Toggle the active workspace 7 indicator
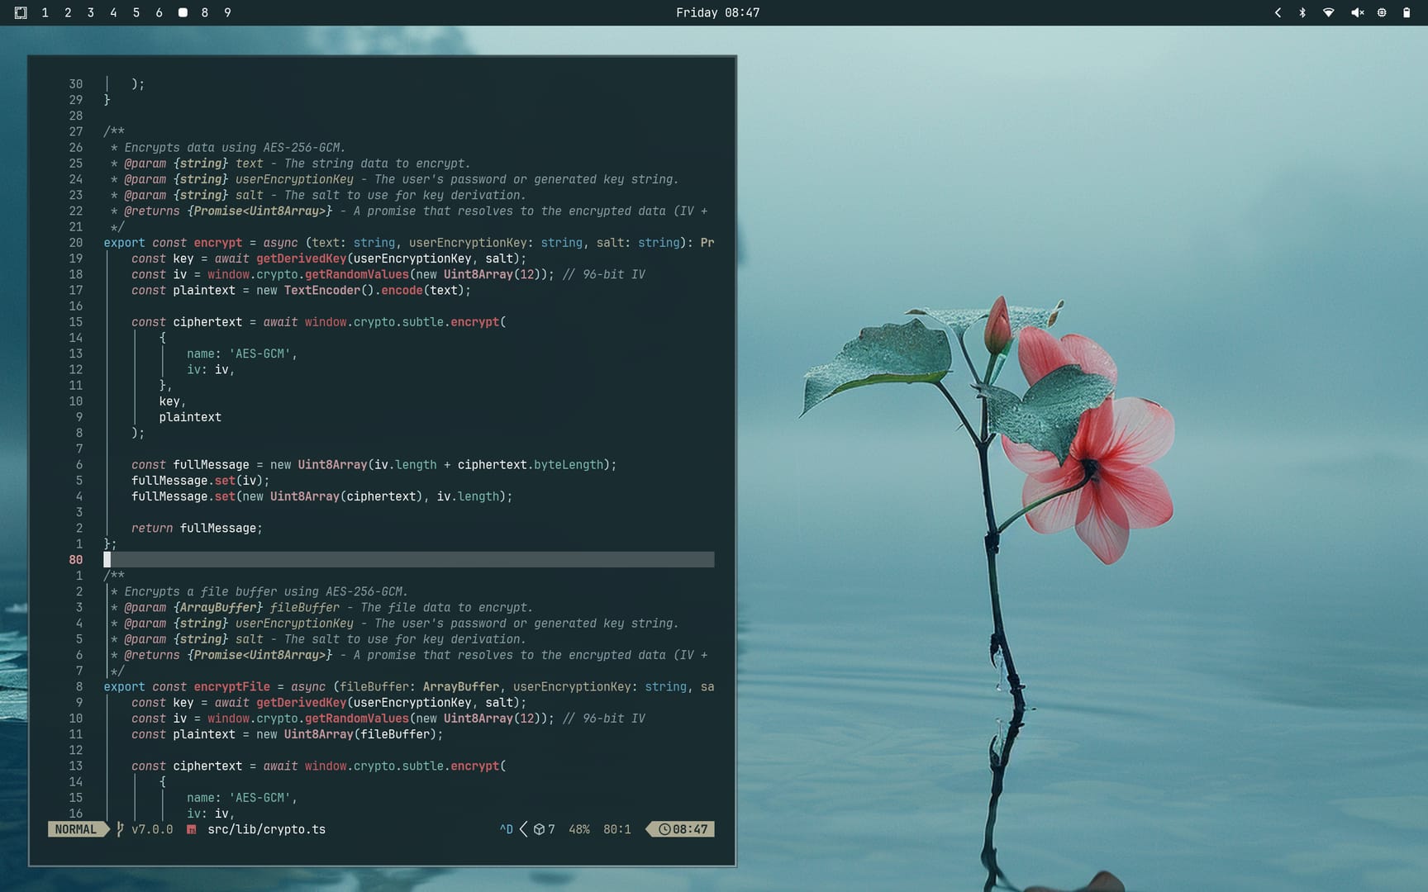 pos(183,12)
